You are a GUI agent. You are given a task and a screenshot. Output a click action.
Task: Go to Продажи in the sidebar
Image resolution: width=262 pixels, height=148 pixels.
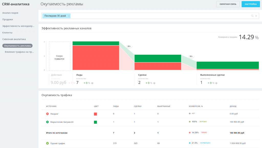click(8, 19)
